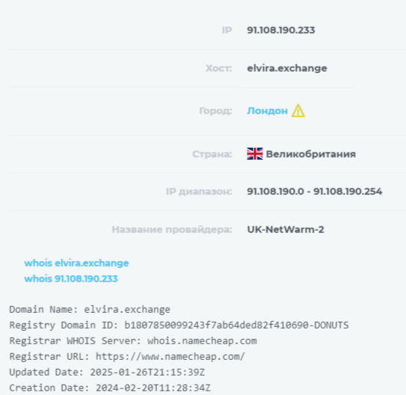The height and width of the screenshot is (395, 406).
Task: Click the Хост: label
Action: [x=219, y=69]
